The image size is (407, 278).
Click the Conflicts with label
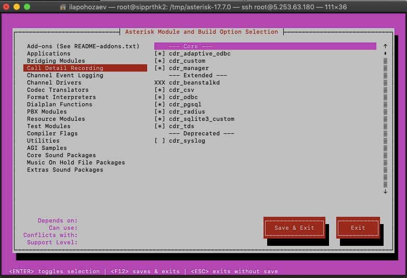click(x=50, y=235)
